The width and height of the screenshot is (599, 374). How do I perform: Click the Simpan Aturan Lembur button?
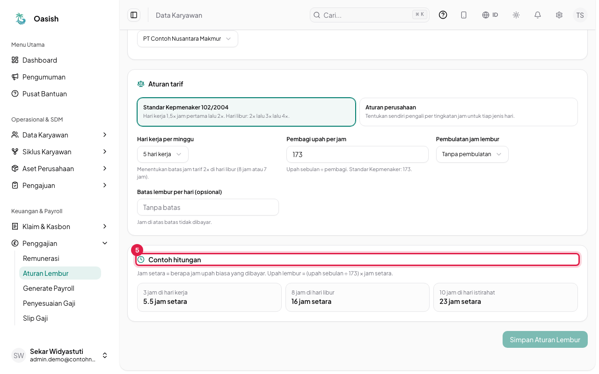tap(545, 340)
